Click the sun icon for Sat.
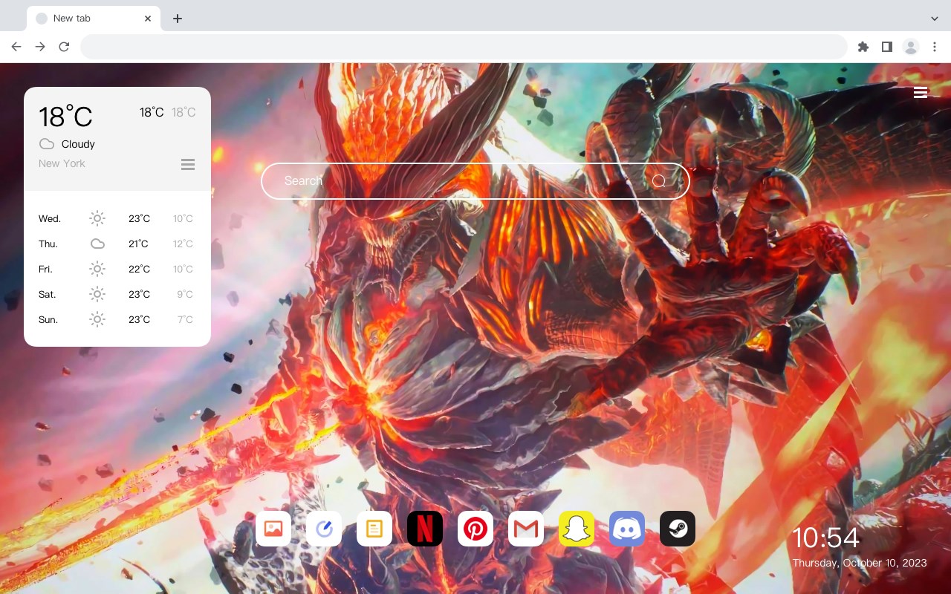This screenshot has width=951, height=594. click(97, 294)
